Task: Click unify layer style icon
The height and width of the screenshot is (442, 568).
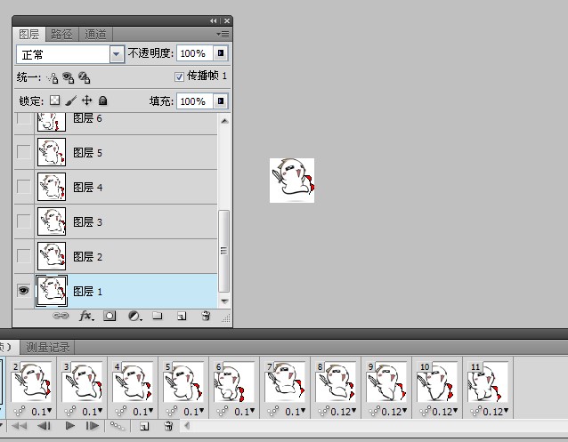Action: pos(85,77)
